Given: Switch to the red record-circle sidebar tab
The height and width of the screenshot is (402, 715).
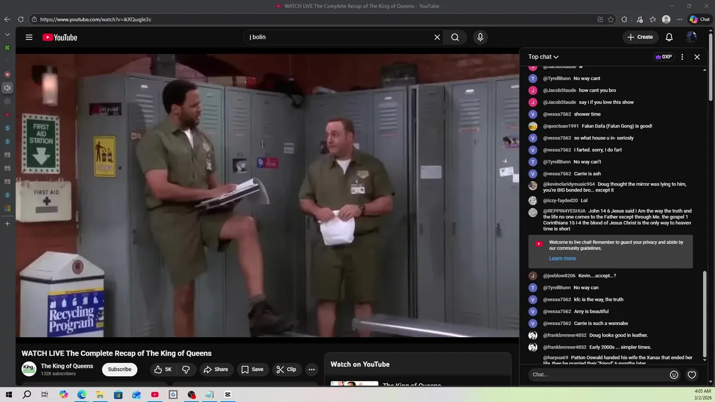Looking at the screenshot, I should (7, 74).
